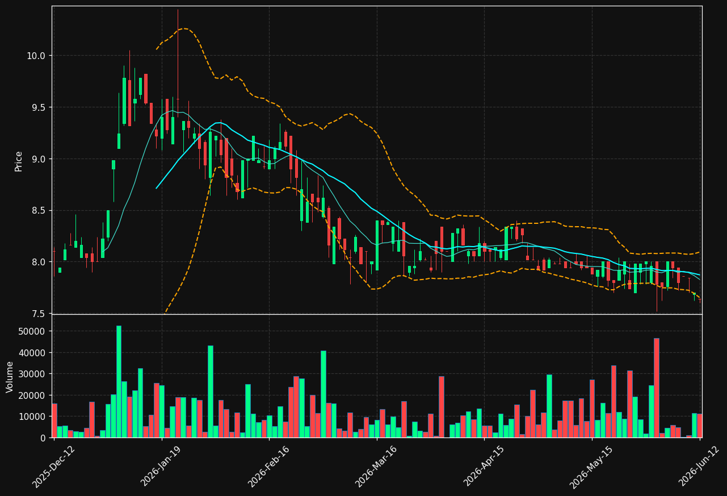
Task: Click the tallest green volume bar above 50000
Action: pyautogui.click(x=119, y=382)
